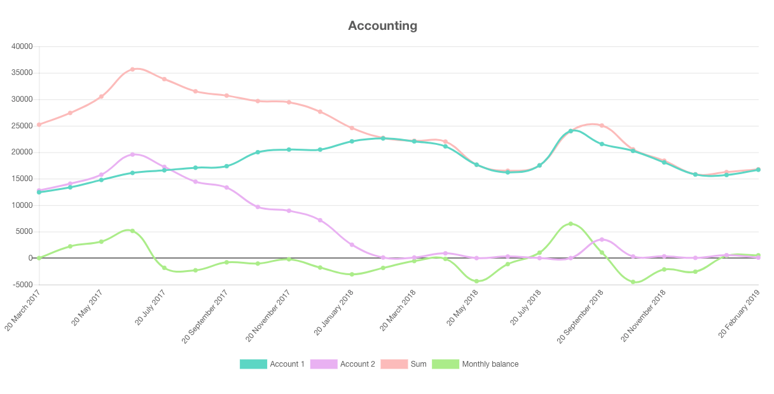This screenshot has width=774, height=394.
Task: Click the purple Account 2 legend swatch
Action: (x=324, y=364)
